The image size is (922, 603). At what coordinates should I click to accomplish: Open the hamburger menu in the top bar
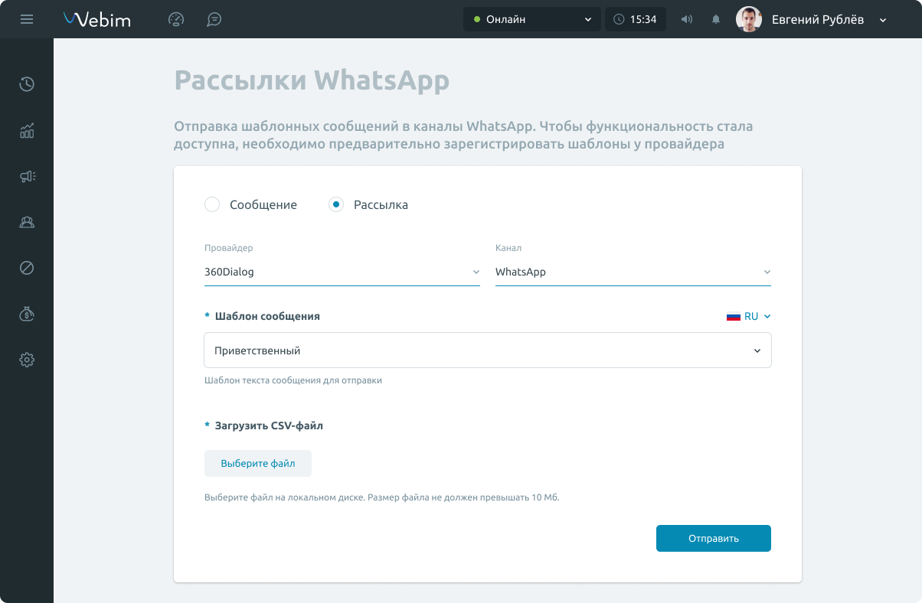pyautogui.click(x=27, y=19)
